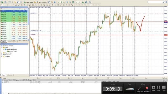Expand the Индикаторы tree node

[2, 53]
